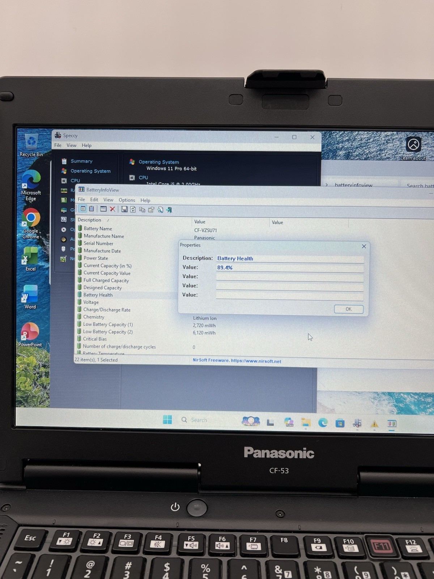Click the Exit door toolbar icon
Screen dimensions: 434x579
click(169, 210)
